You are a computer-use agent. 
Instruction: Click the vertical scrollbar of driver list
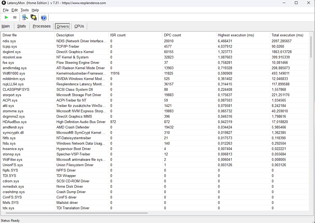pyautogui.click(x=311, y=47)
